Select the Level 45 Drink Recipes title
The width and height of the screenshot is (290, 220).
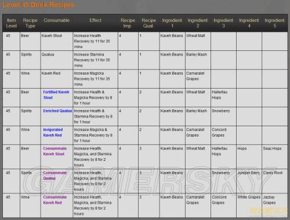[38, 5]
